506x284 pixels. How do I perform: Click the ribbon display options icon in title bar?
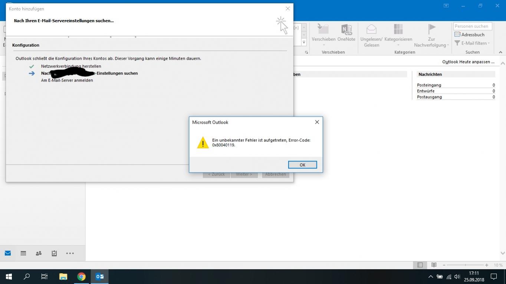click(x=446, y=6)
